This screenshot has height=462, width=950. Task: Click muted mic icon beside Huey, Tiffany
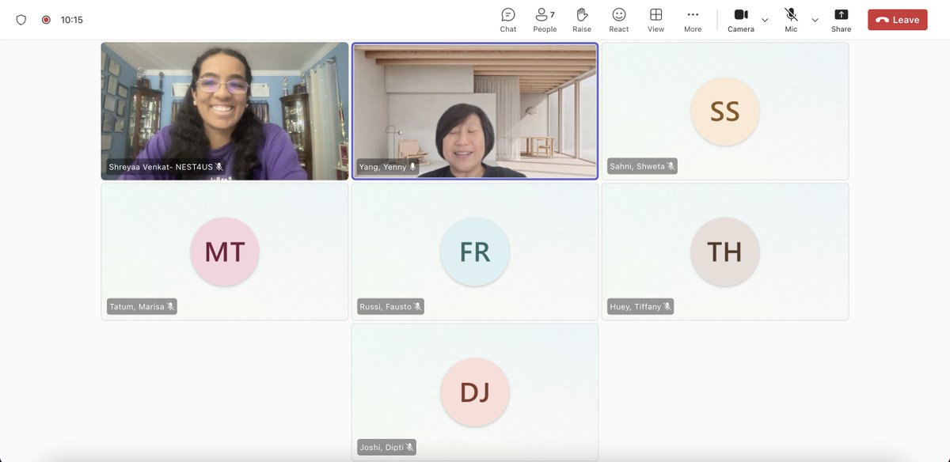point(667,307)
